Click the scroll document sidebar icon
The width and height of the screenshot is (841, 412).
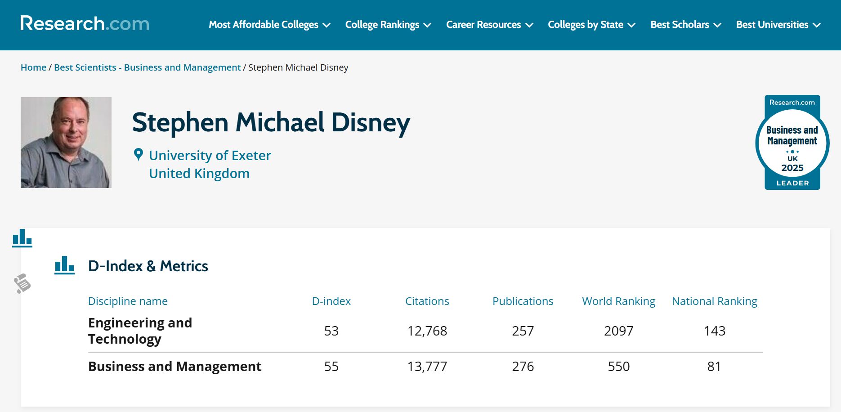click(x=22, y=283)
